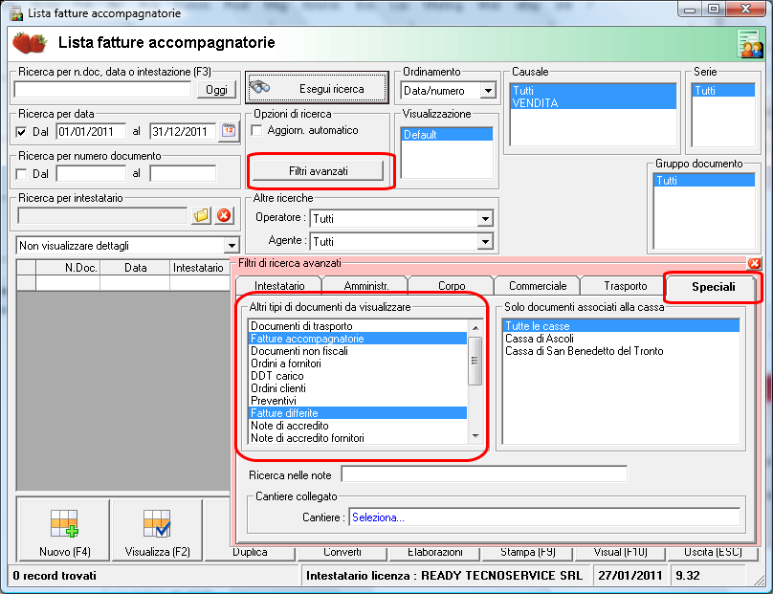Click the Visualizza (F2) button
This screenshot has width=773, height=594.
pyautogui.click(x=157, y=531)
